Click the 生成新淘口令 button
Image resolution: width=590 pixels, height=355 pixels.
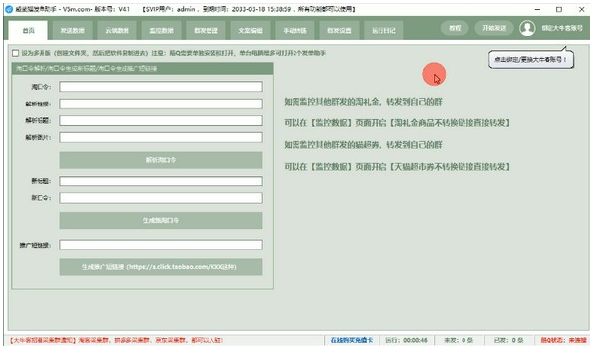161,220
